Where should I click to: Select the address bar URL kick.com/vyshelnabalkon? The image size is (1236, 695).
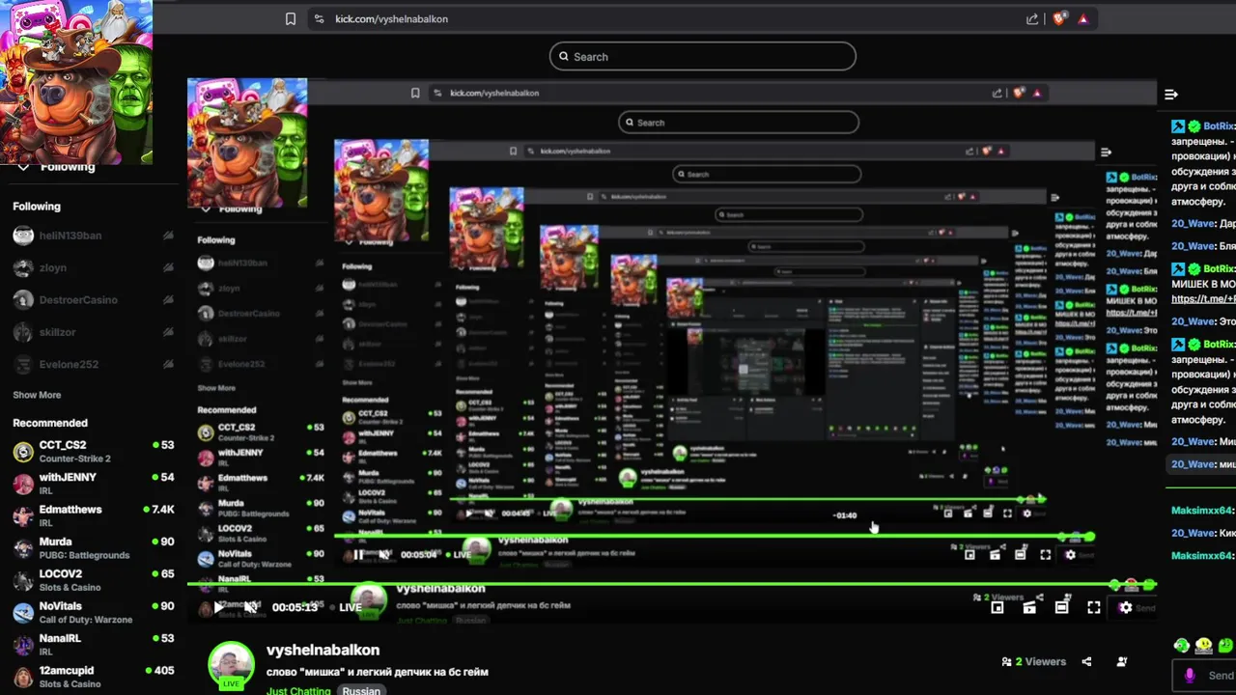(x=391, y=18)
